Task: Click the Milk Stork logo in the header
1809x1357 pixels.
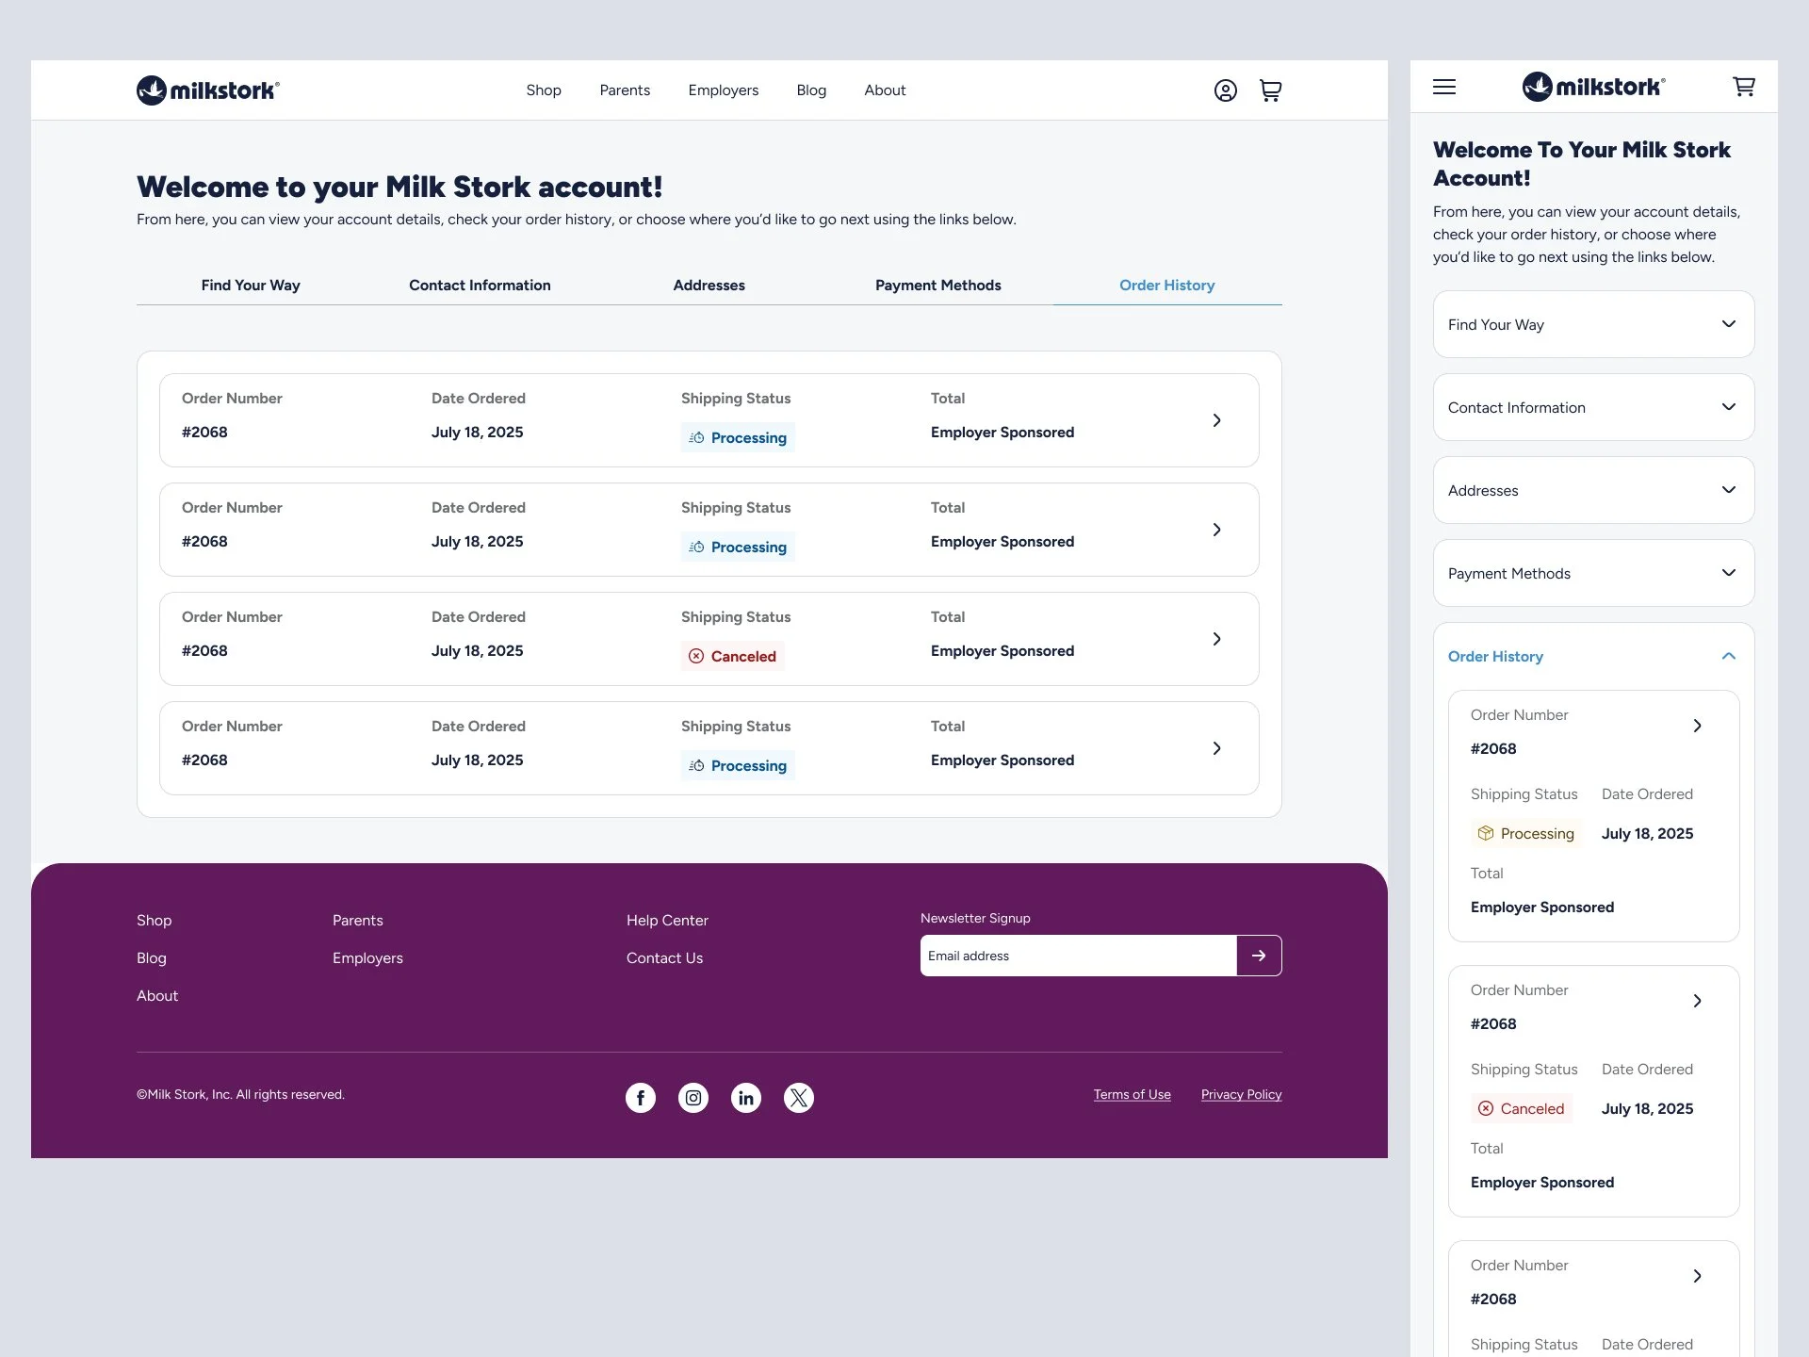Action: tap(207, 90)
